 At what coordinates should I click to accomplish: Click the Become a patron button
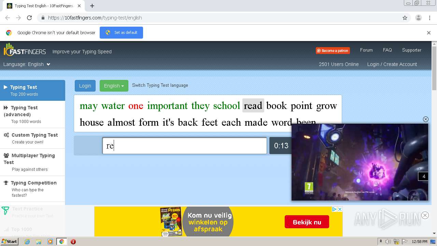click(333, 51)
